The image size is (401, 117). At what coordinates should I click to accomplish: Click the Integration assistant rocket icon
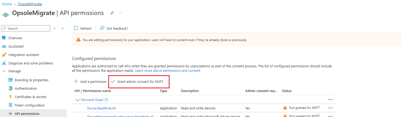(4, 55)
